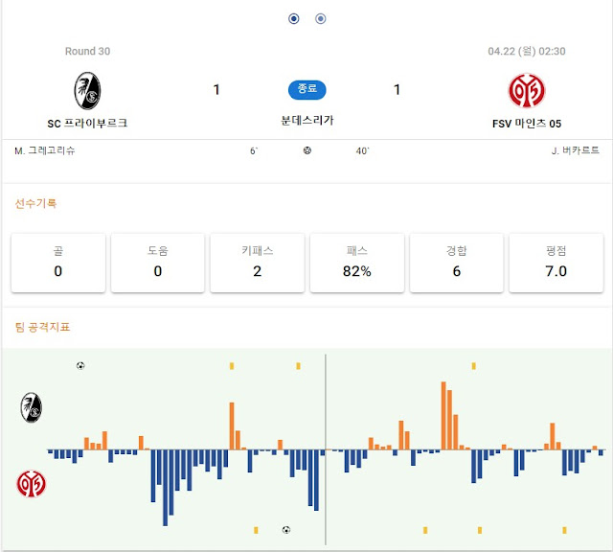Click the 키패스 stat card
613x552 pixels.
[x=258, y=263]
